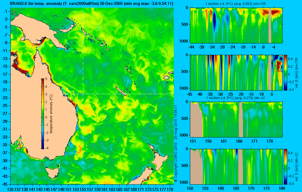Screen dimensions: 302x192
Task: Select the "176" tick below the lat=-22 temperature section
Action: coord(270,141)
